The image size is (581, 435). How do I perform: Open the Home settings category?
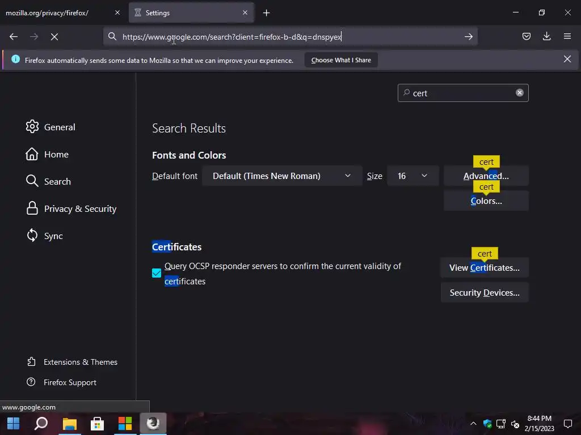pyautogui.click(x=47, y=154)
